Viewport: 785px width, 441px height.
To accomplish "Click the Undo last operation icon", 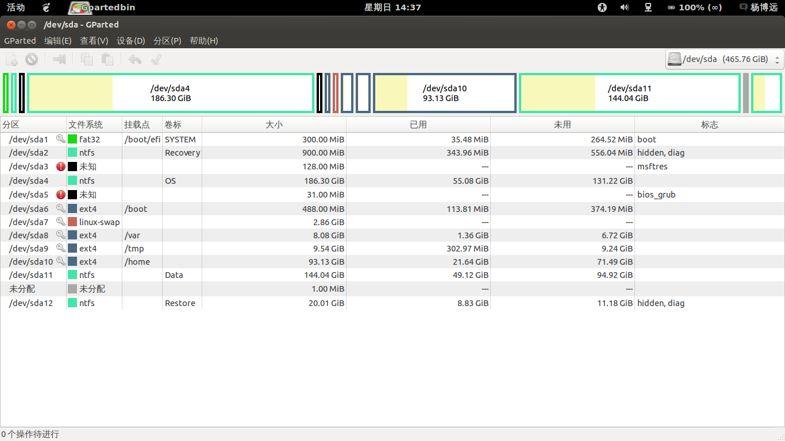I will [134, 59].
